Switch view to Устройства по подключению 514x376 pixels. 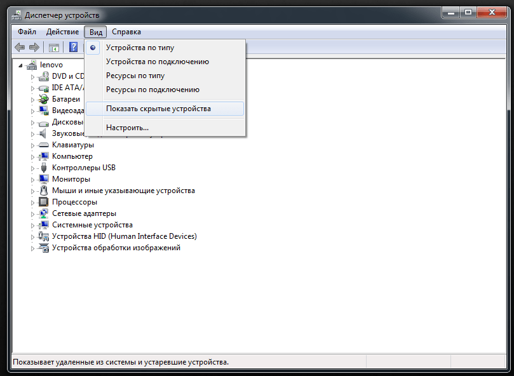[x=157, y=62]
